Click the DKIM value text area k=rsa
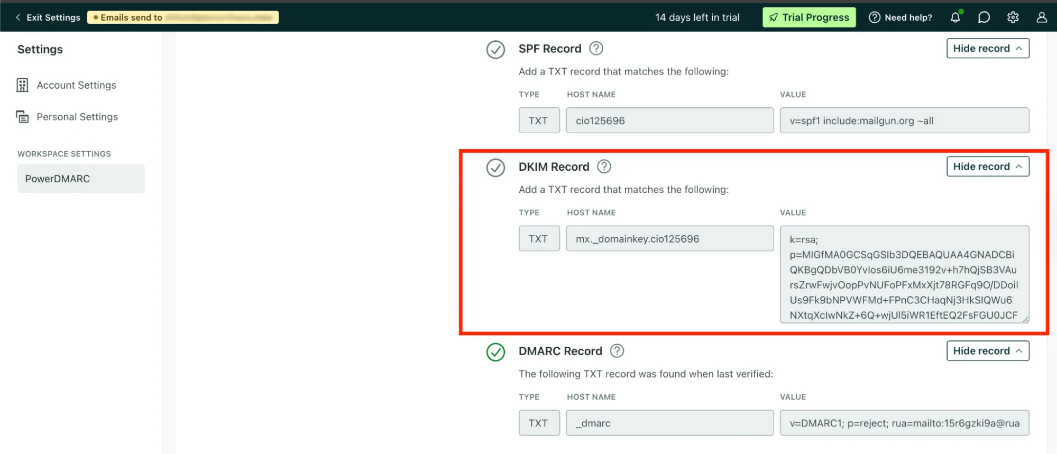1057x454 pixels. (x=905, y=274)
